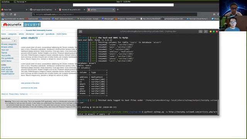The image size is (247, 139).
Task: Click the browser URL address bar
Action: point(115,14)
